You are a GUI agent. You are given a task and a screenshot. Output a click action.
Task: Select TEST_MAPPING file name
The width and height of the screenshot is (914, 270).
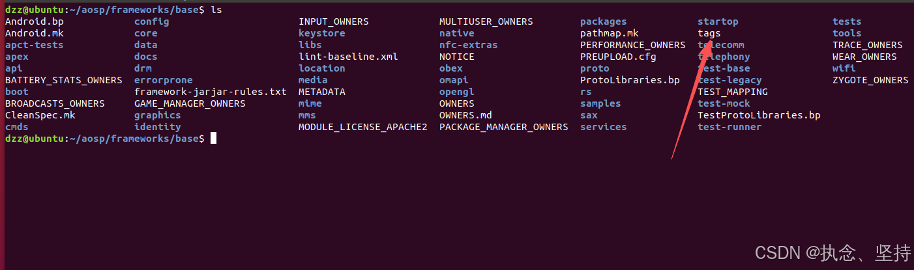[733, 92]
